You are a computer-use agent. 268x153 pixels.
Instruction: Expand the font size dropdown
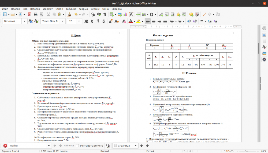[x=80, y=21]
